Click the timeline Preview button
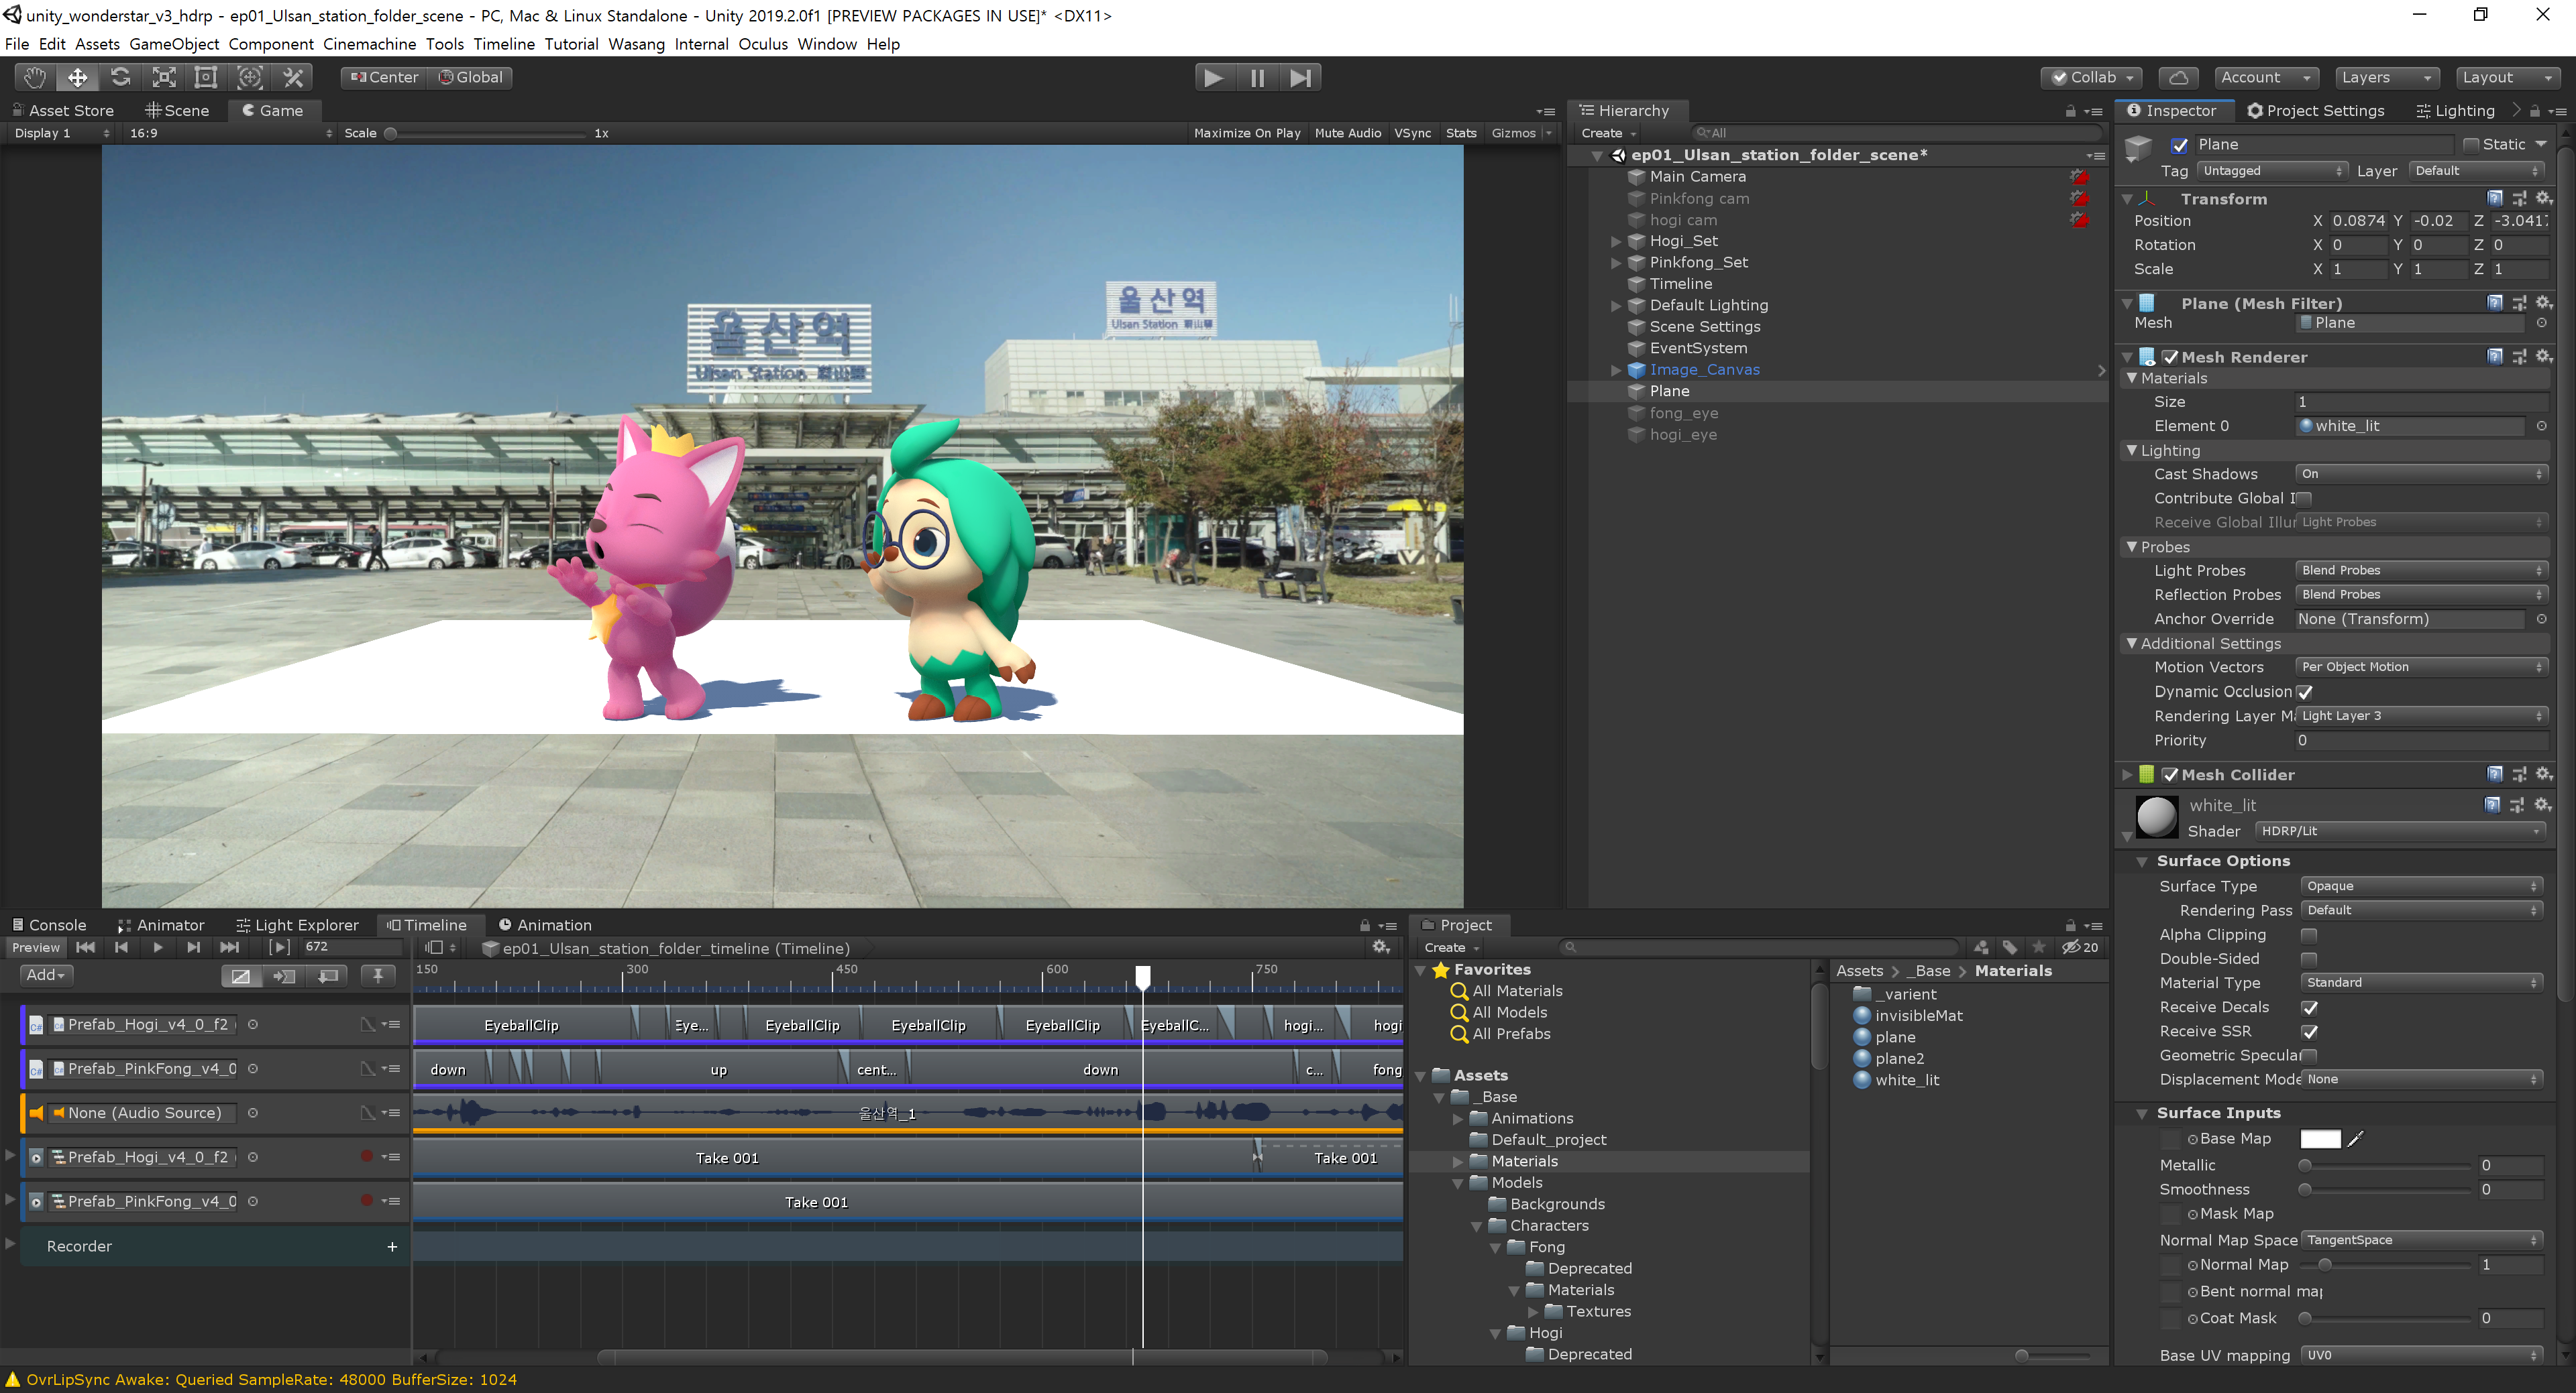The image size is (2576, 1393). point(36,947)
